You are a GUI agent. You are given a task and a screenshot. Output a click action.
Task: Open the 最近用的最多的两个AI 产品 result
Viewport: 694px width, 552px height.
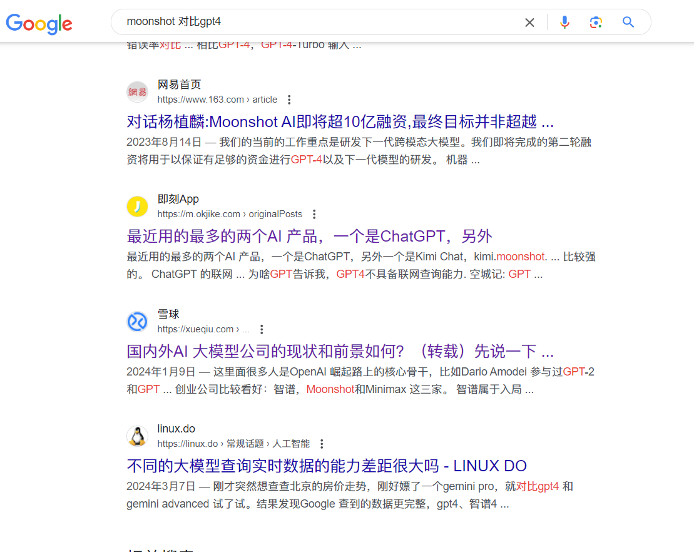309,236
